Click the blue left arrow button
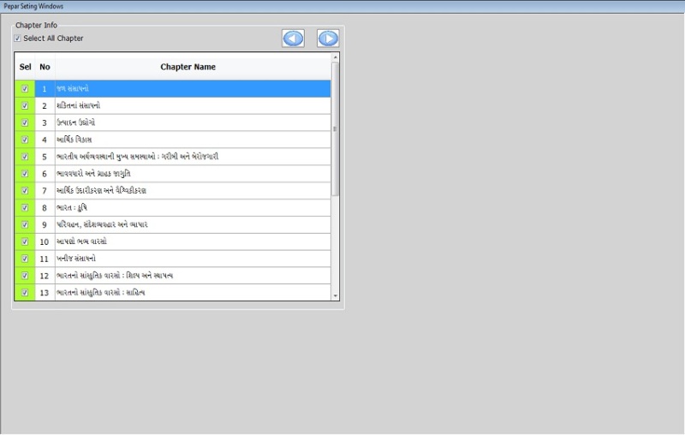Image resolution: width=685 pixels, height=435 pixels. point(293,39)
